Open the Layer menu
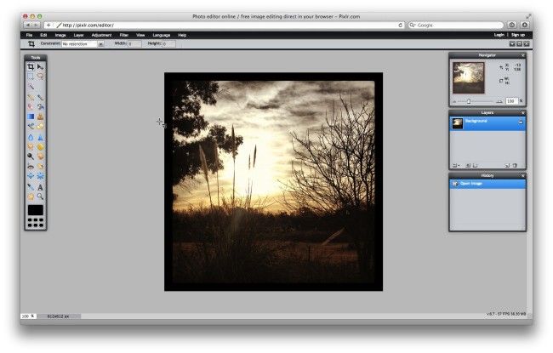 pyautogui.click(x=78, y=35)
